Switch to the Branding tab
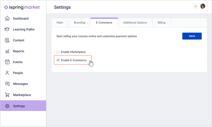This screenshot has height=127, width=212. click(79, 23)
